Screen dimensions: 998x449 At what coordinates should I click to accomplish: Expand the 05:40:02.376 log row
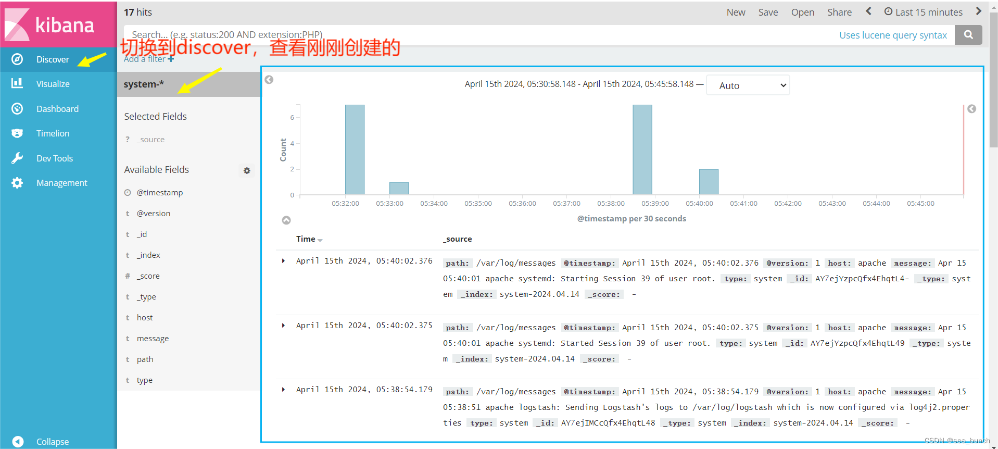(x=283, y=261)
